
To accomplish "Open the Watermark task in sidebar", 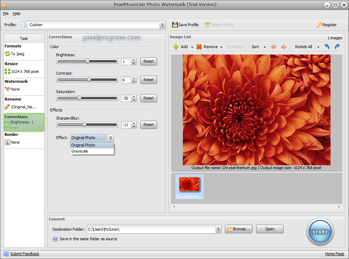I will [x=24, y=86].
